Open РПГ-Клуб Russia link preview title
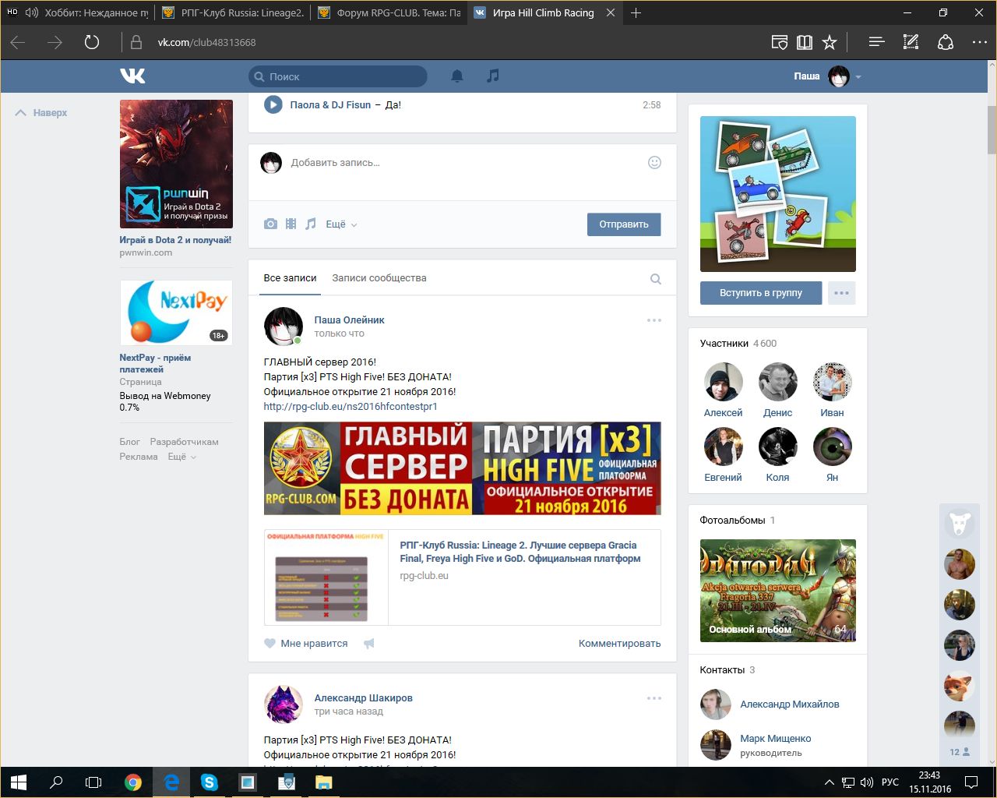The width and height of the screenshot is (997, 798). pyautogui.click(x=520, y=552)
